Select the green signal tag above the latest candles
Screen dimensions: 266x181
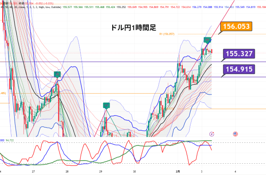(207, 40)
